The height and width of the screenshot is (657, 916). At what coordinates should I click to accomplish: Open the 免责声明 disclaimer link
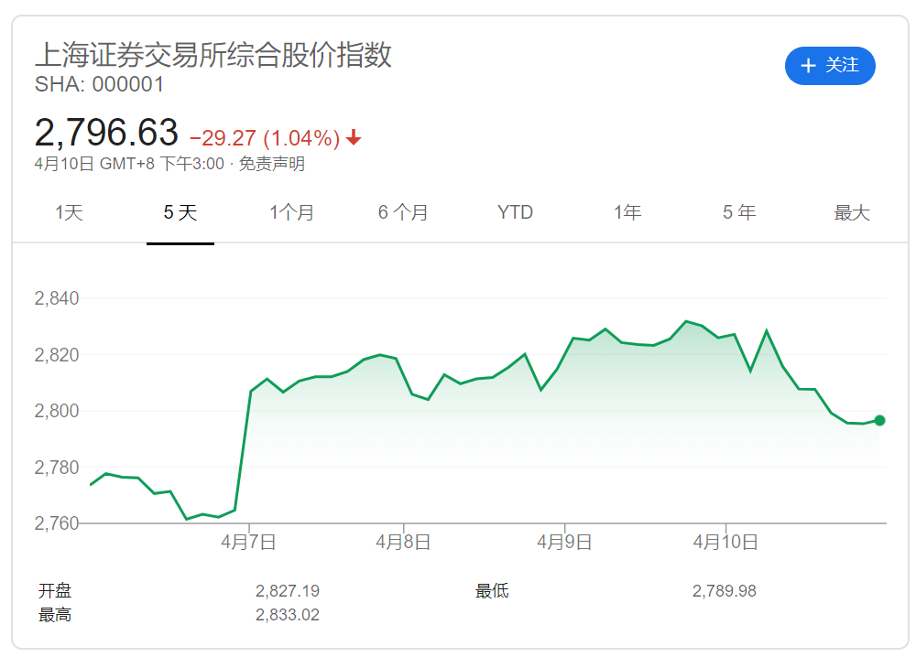[272, 165]
